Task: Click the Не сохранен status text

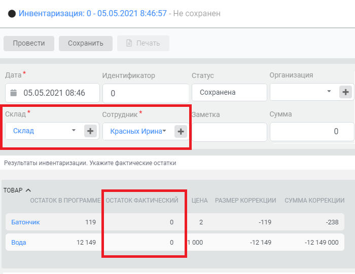Action: point(197,14)
